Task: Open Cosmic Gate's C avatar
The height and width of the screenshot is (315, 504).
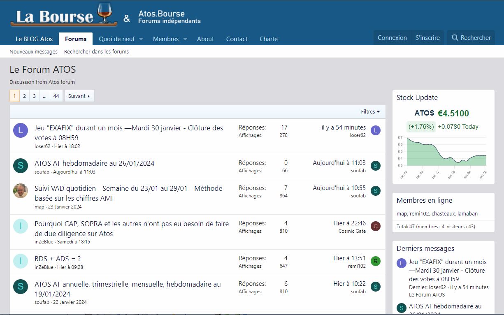Action: tap(376, 226)
